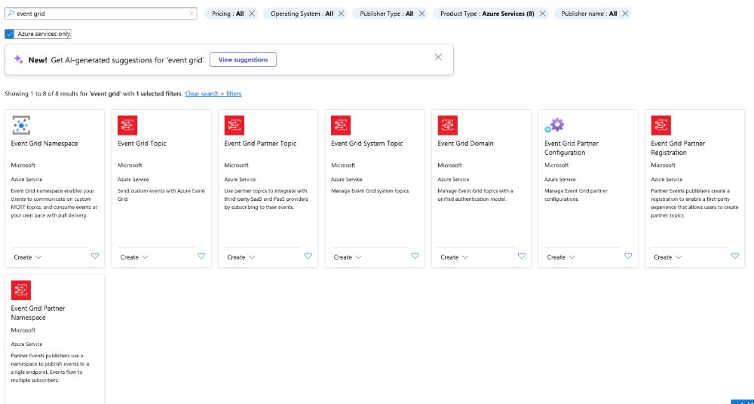Open the Event Grid Topic title

(x=142, y=144)
